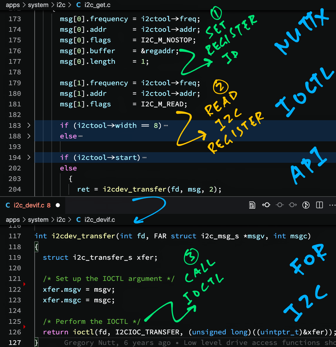Click Gregory Nutt git blame annotation
This screenshot has width=336, height=347.
tap(200, 343)
